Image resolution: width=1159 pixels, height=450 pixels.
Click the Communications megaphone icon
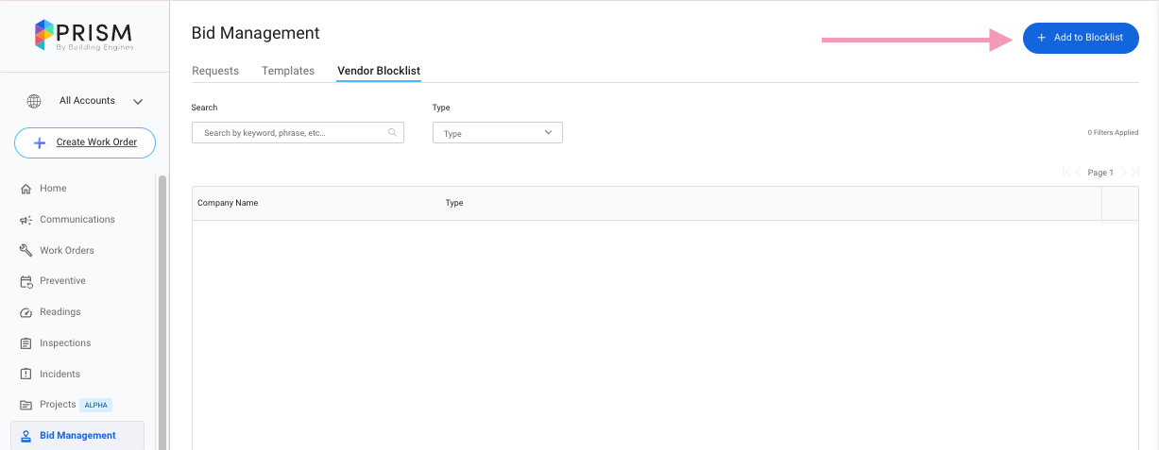[x=26, y=220]
